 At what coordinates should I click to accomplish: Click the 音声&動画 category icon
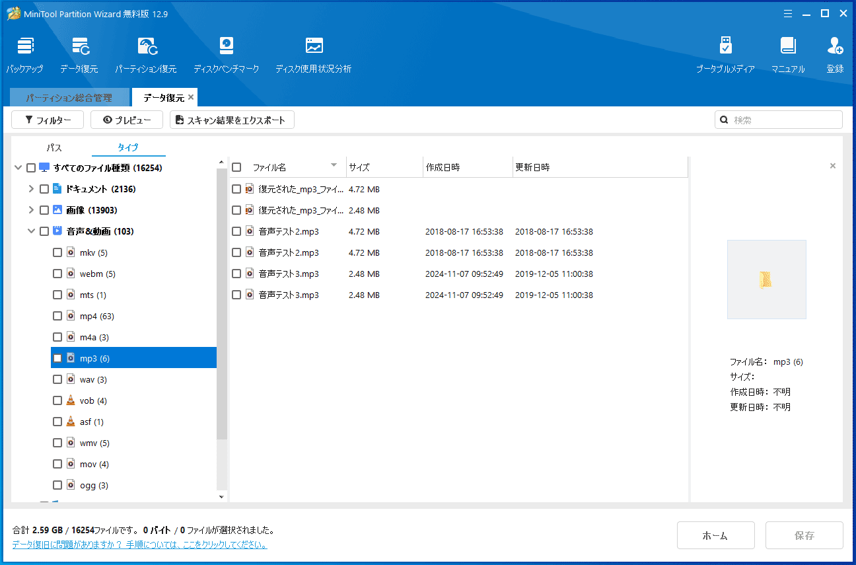click(x=57, y=231)
